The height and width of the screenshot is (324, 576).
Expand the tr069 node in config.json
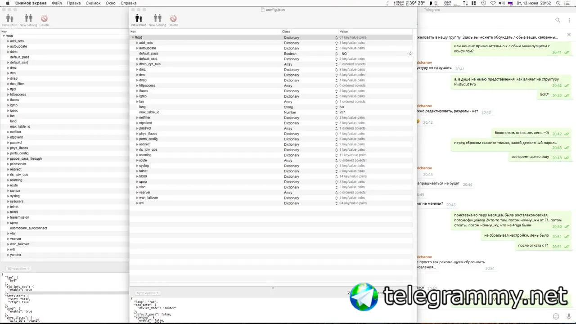coord(137,176)
